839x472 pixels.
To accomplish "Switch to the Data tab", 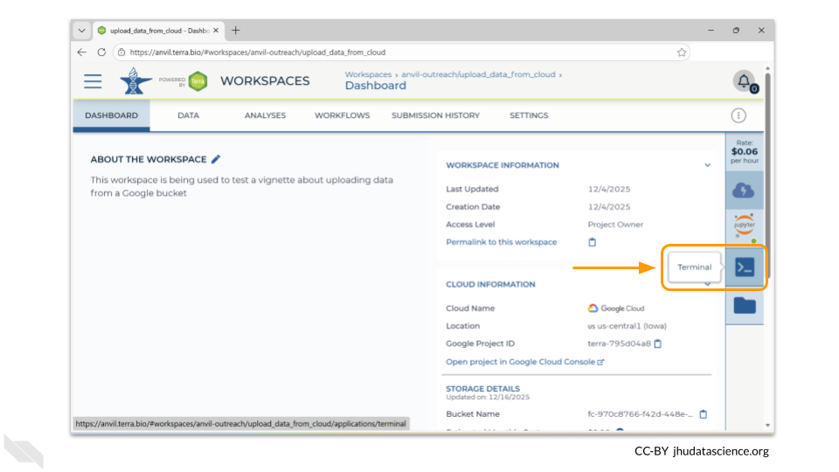I will [x=188, y=115].
